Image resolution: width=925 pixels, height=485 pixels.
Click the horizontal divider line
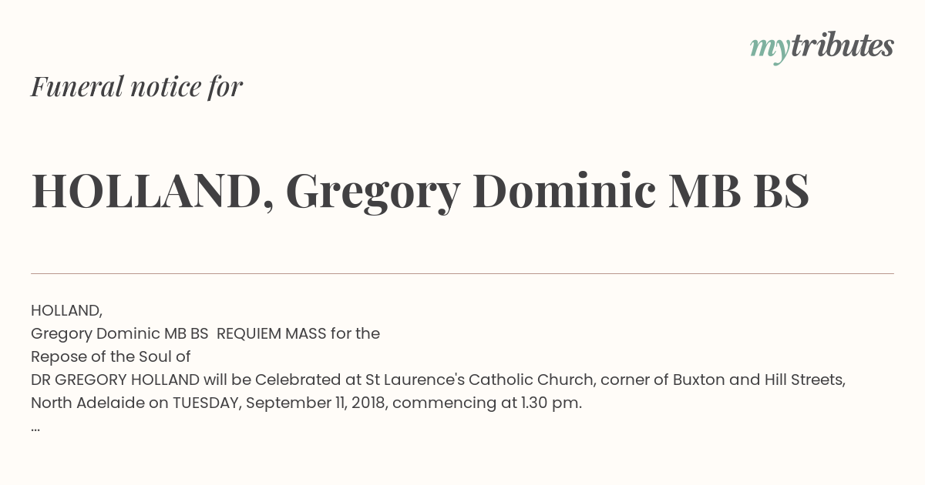click(462, 273)
